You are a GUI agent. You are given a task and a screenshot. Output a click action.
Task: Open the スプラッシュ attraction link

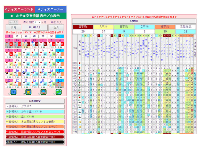(112, 49)
